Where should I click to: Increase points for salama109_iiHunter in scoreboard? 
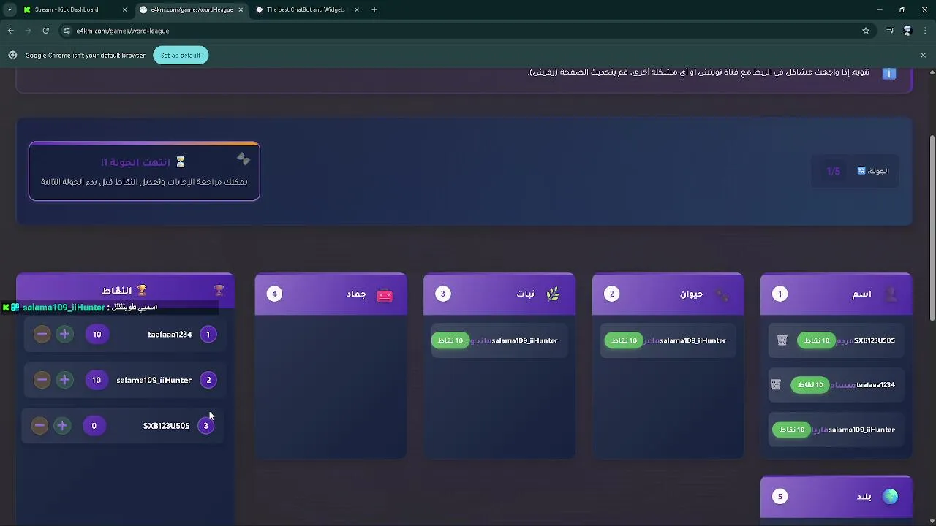click(64, 380)
